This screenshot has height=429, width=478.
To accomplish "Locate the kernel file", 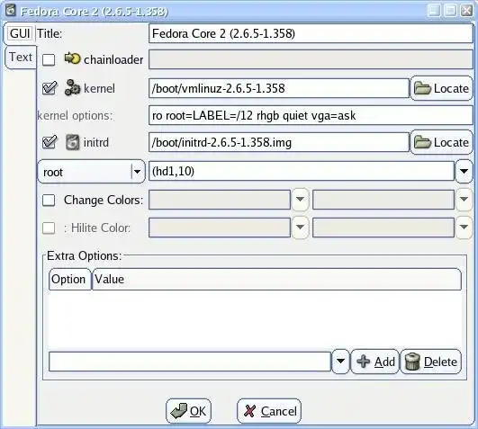I will point(441,88).
